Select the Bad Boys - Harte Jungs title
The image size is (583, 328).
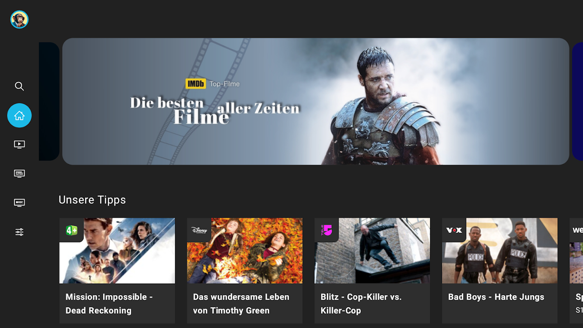click(x=496, y=297)
